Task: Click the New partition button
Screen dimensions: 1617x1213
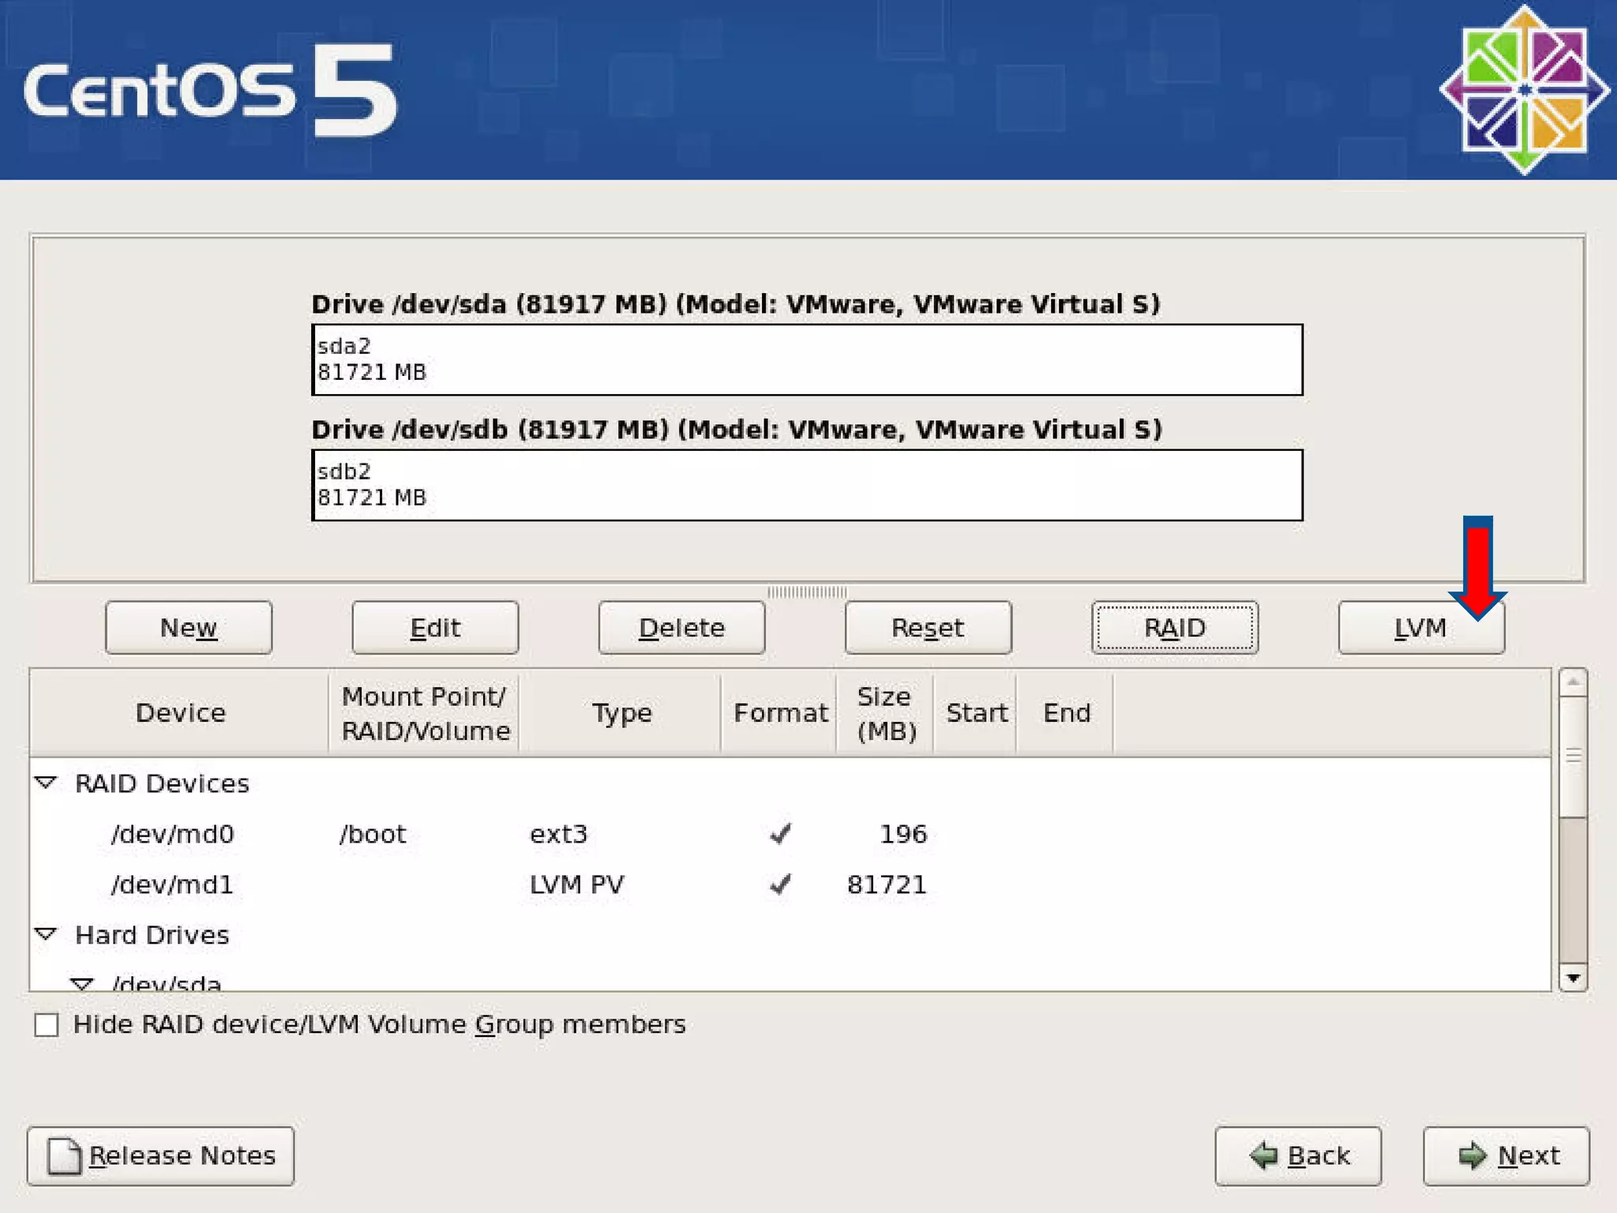Action: click(189, 628)
